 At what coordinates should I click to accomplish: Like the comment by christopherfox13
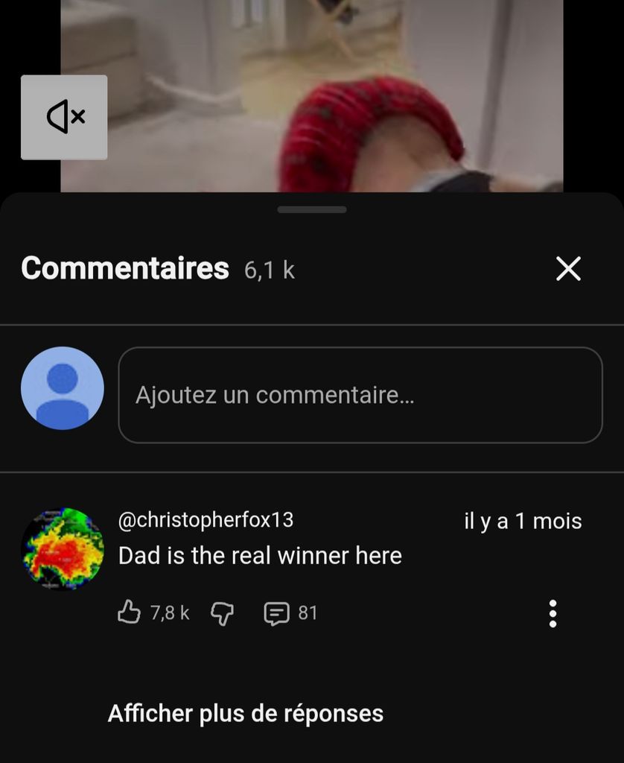[x=129, y=612]
